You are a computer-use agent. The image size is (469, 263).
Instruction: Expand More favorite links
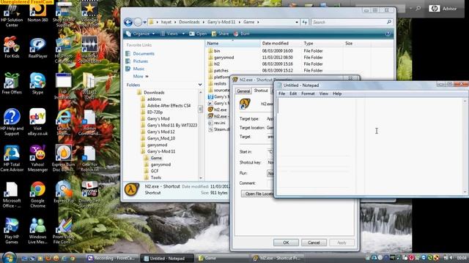click(x=141, y=76)
